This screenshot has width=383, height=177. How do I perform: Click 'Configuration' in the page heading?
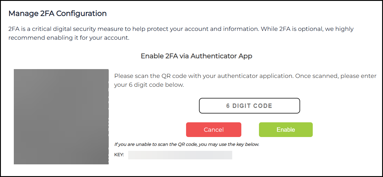coord(85,14)
